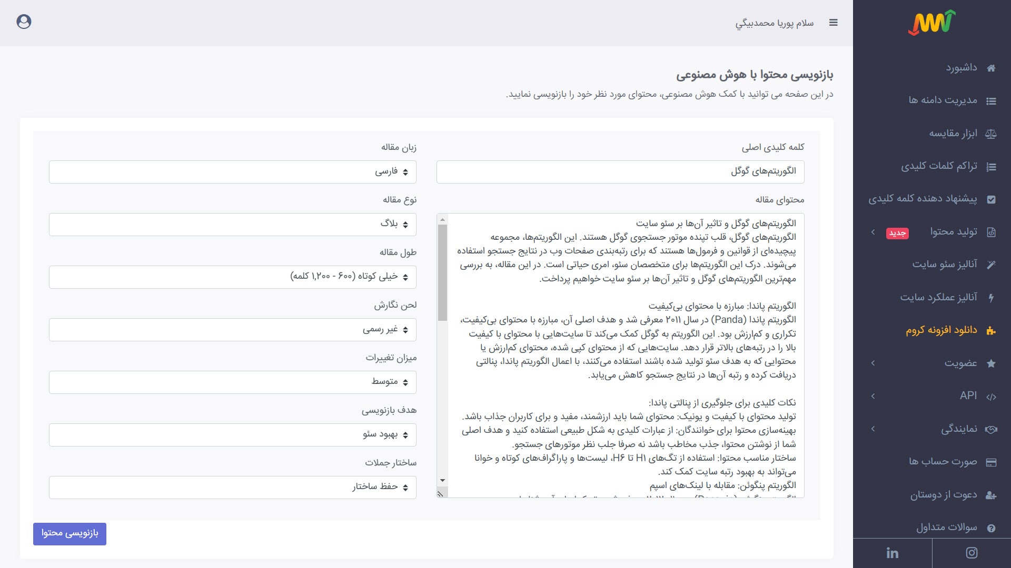The image size is (1011, 568).
Task: Open مدیریت دامنه ها menu item
Action: pos(943,100)
